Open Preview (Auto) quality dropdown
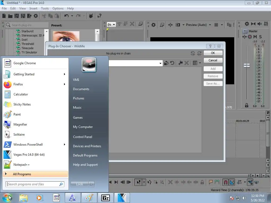Screen dimensions: 271x203 click(x=198, y=25)
